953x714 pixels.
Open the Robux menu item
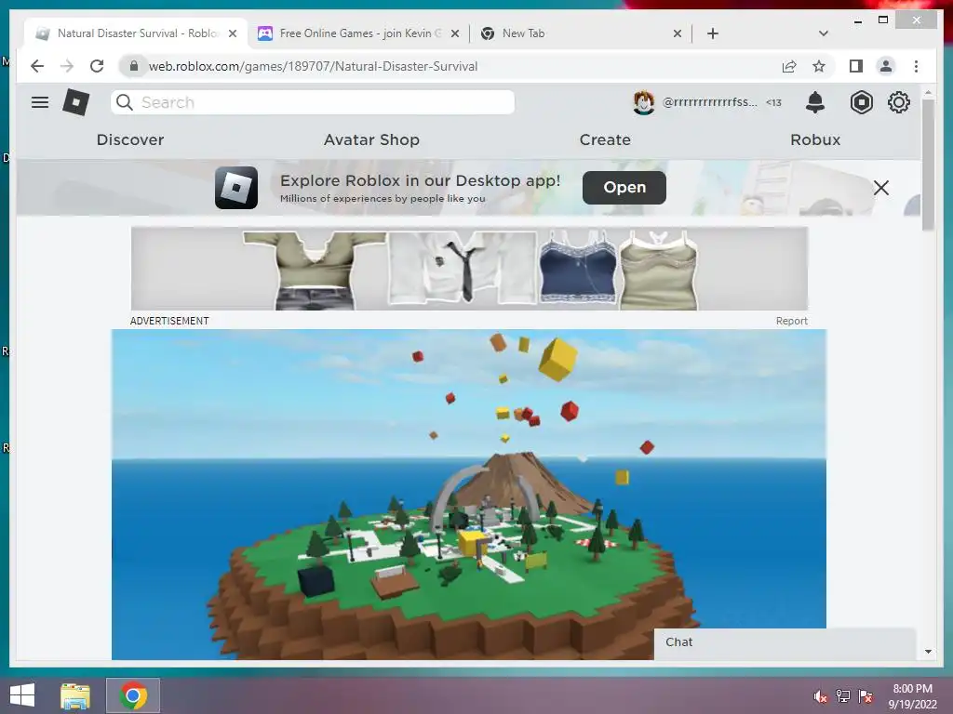point(815,139)
